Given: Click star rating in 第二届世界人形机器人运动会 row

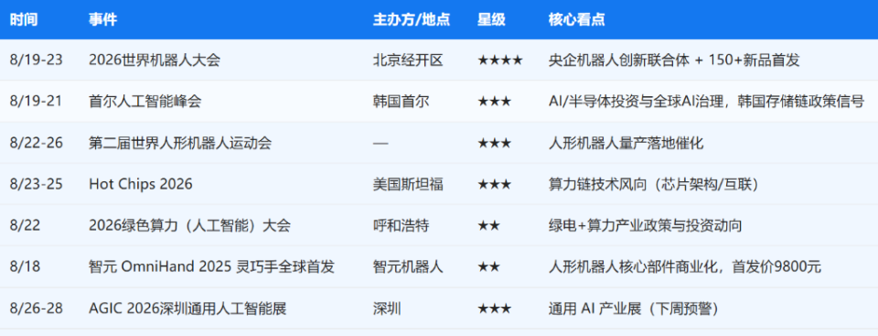Looking at the screenshot, I should pos(495,143).
